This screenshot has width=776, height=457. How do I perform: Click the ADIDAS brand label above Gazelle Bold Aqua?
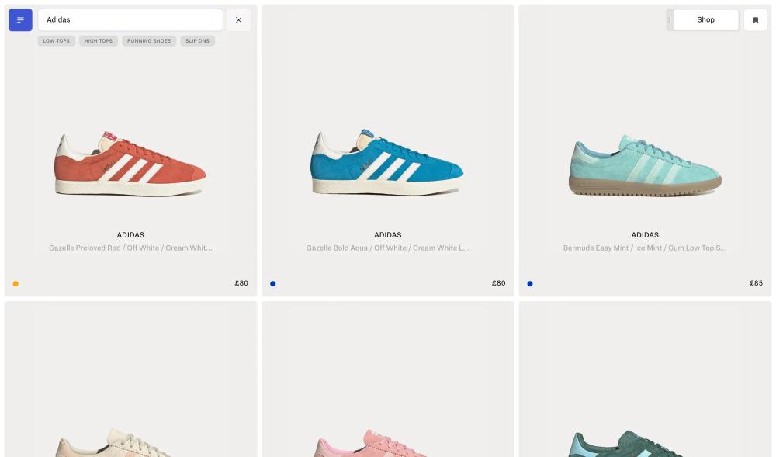click(387, 235)
